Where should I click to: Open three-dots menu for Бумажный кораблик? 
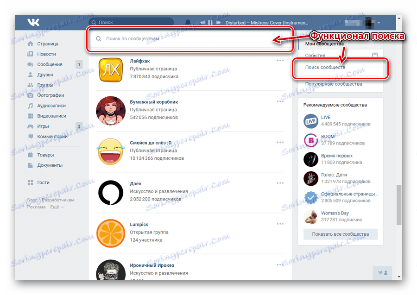(x=280, y=101)
